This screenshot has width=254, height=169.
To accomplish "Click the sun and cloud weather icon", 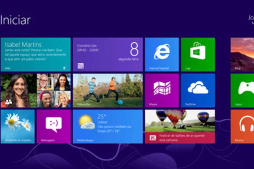I will (x=87, y=122).
